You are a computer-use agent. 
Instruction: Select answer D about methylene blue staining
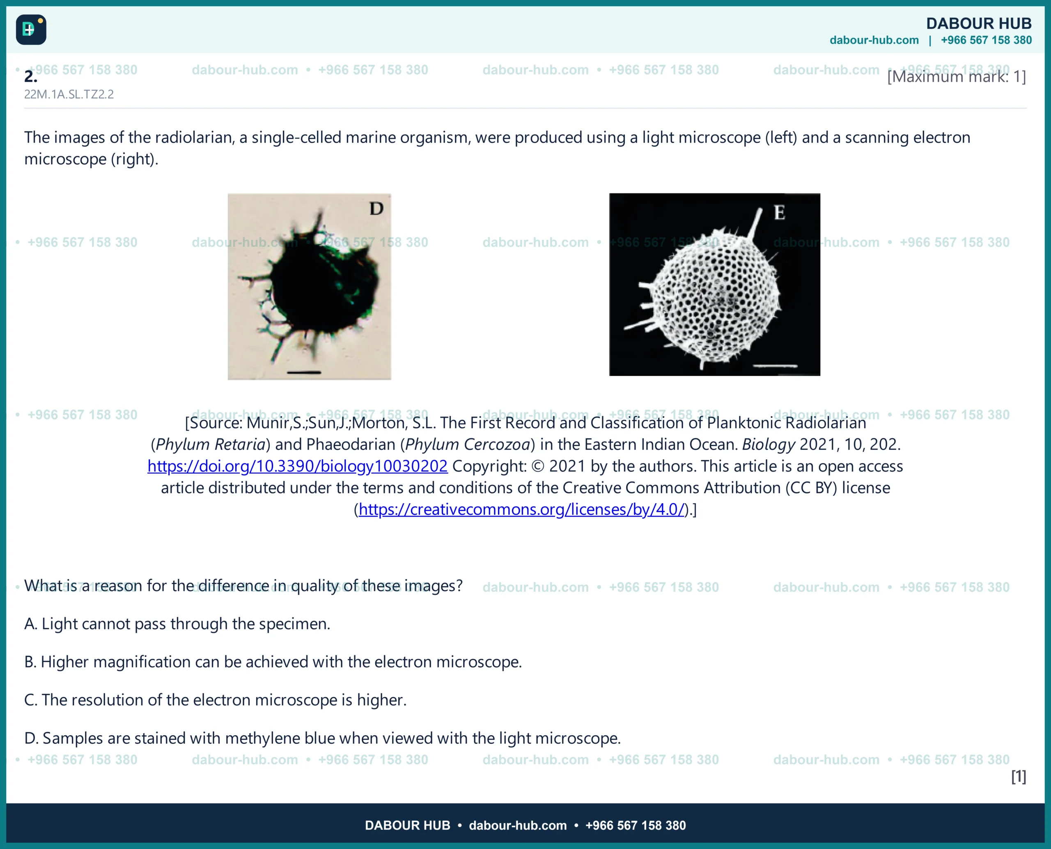coord(323,739)
